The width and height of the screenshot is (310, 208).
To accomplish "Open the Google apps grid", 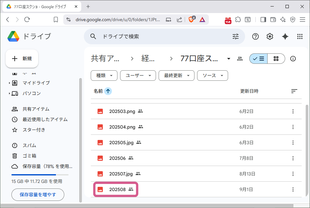I will coord(300,36).
